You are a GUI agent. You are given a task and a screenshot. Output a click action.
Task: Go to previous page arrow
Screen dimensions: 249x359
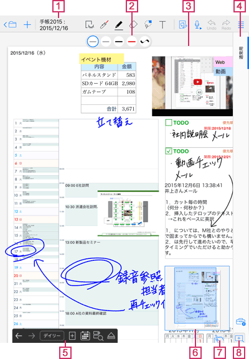pyautogui.click(x=19, y=335)
